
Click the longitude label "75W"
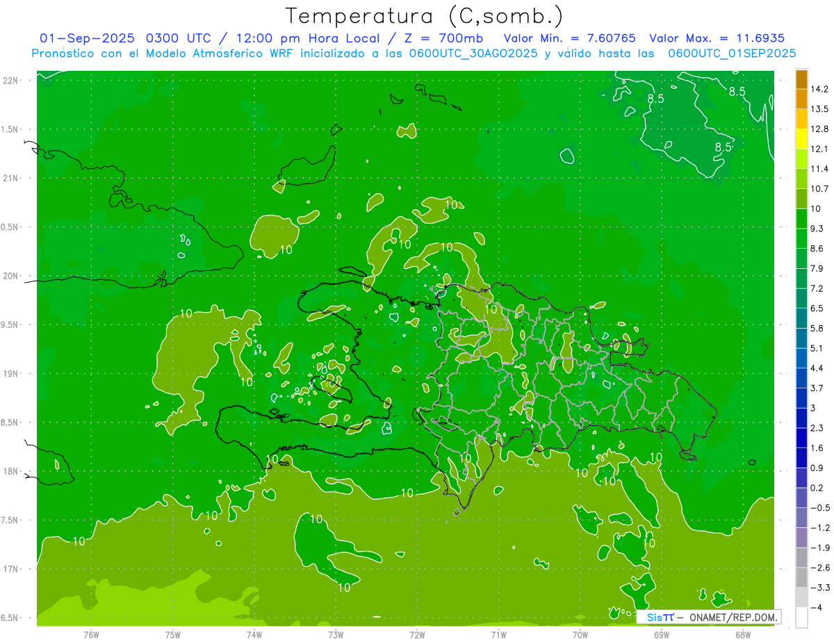tap(172, 635)
